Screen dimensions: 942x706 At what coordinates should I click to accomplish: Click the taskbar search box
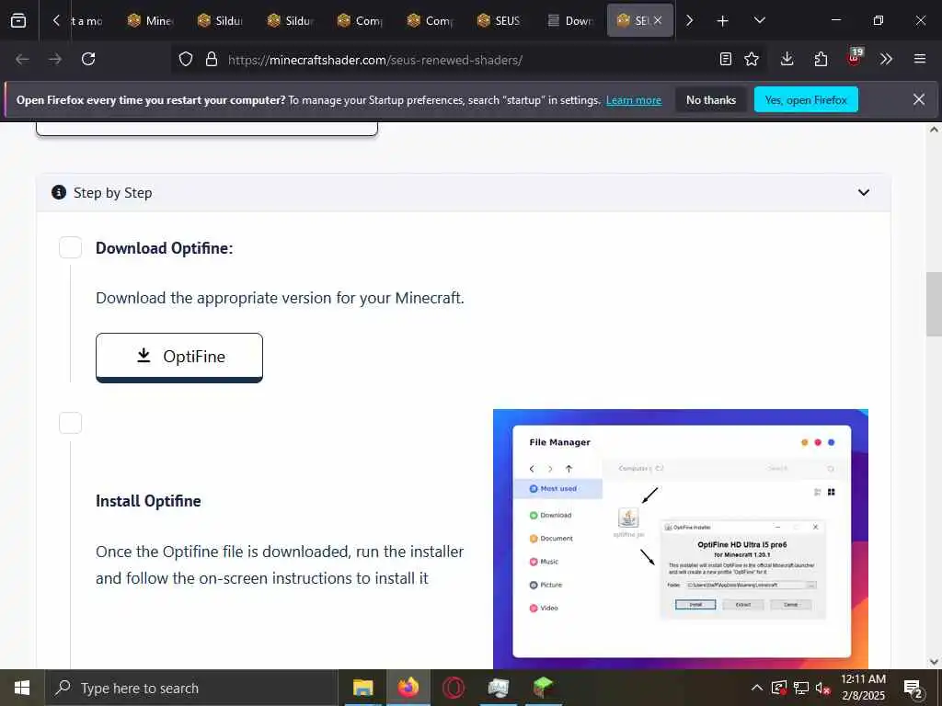(x=191, y=688)
